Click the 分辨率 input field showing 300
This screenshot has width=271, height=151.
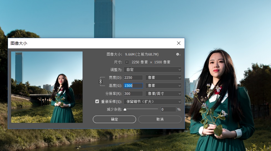pos(133,93)
